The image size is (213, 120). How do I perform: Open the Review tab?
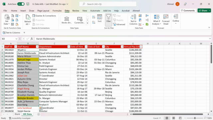click(x=76, y=11)
